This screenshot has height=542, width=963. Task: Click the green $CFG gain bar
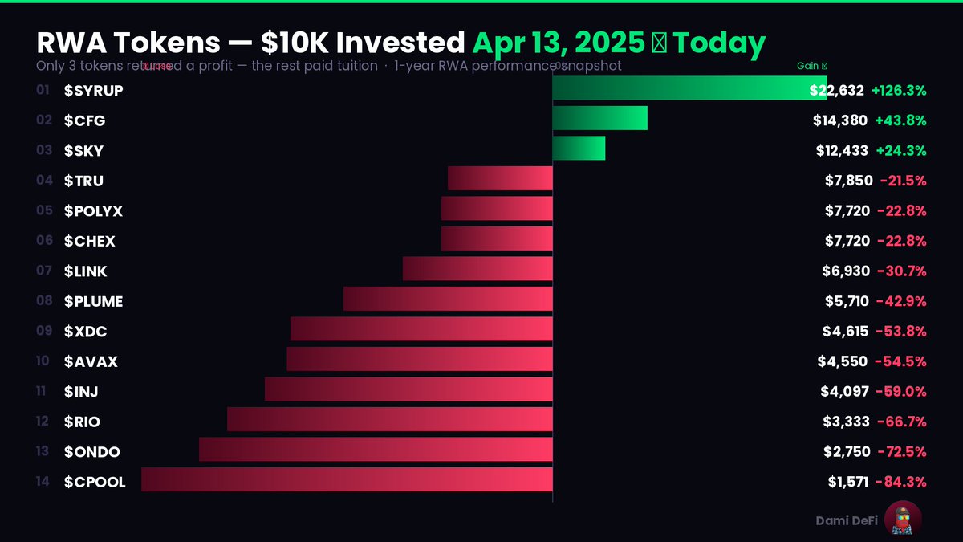[599, 120]
